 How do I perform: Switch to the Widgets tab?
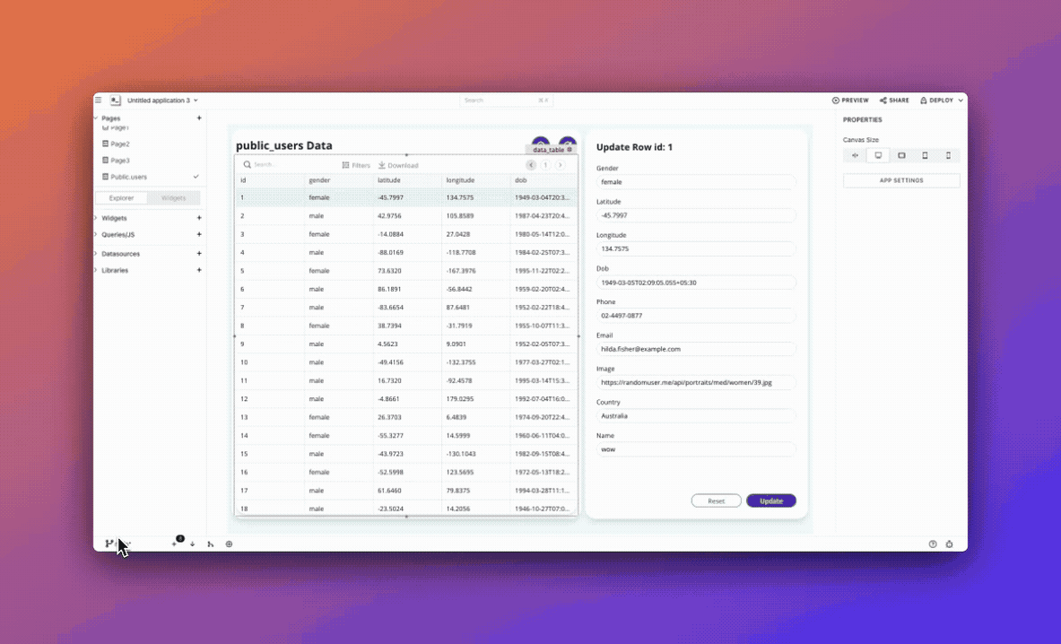pos(173,198)
